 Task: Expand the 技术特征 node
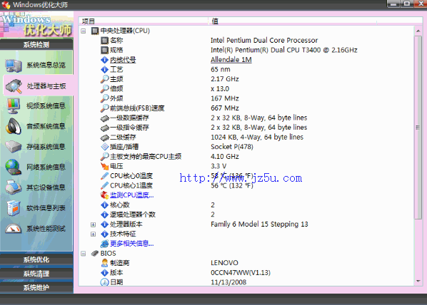point(93,234)
